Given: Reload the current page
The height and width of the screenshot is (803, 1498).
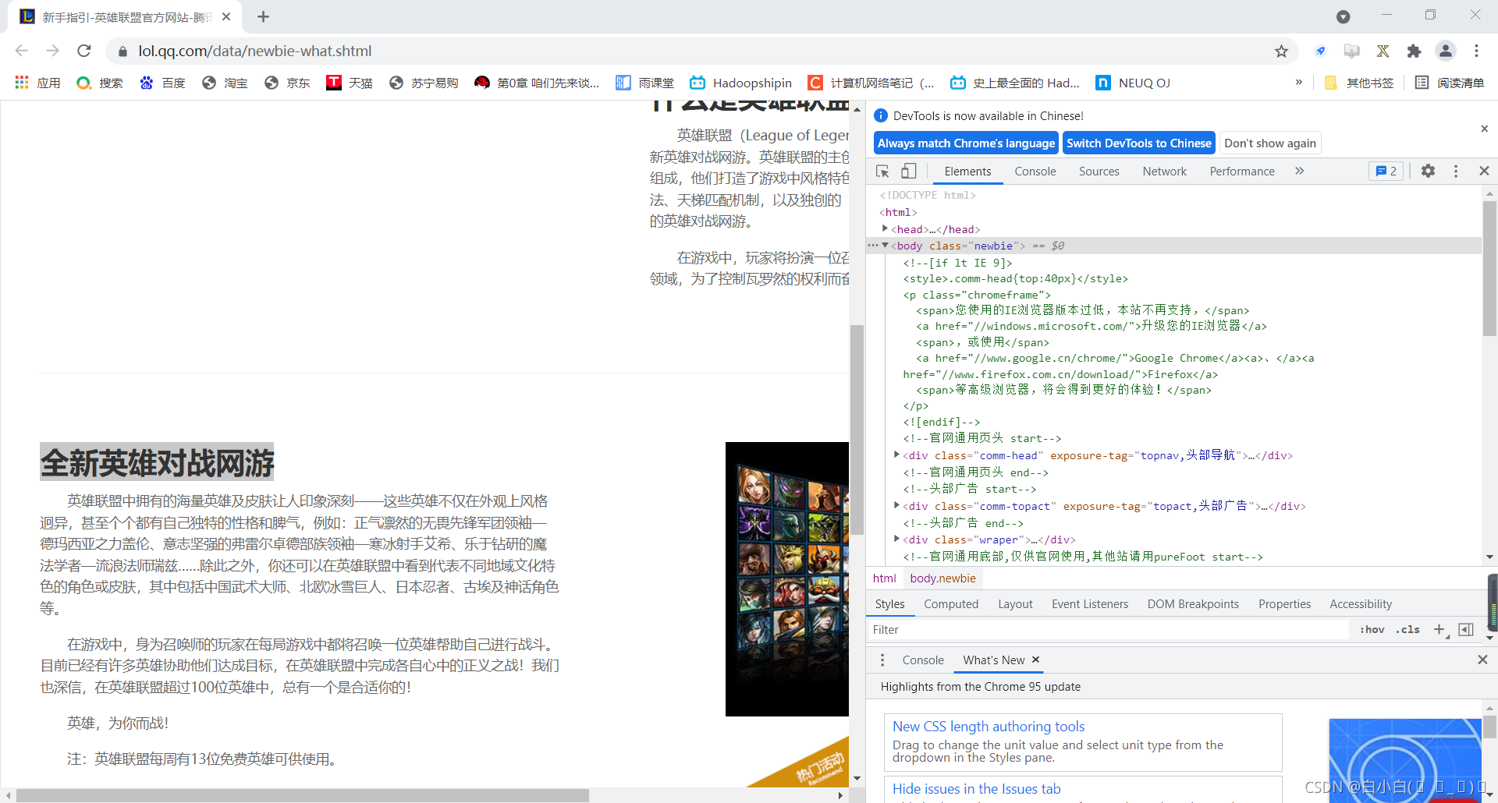Looking at the screenshot, I should (x=84, y=51).
